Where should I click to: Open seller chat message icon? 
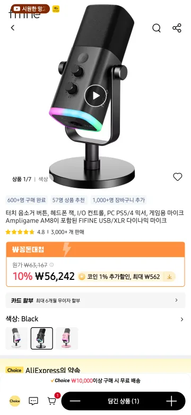coord(33,401)
